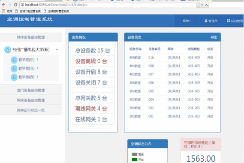This screenshot has height=163, width=244.
Task: Select 网关运行状态一览 section
Action: click(31, 110)
